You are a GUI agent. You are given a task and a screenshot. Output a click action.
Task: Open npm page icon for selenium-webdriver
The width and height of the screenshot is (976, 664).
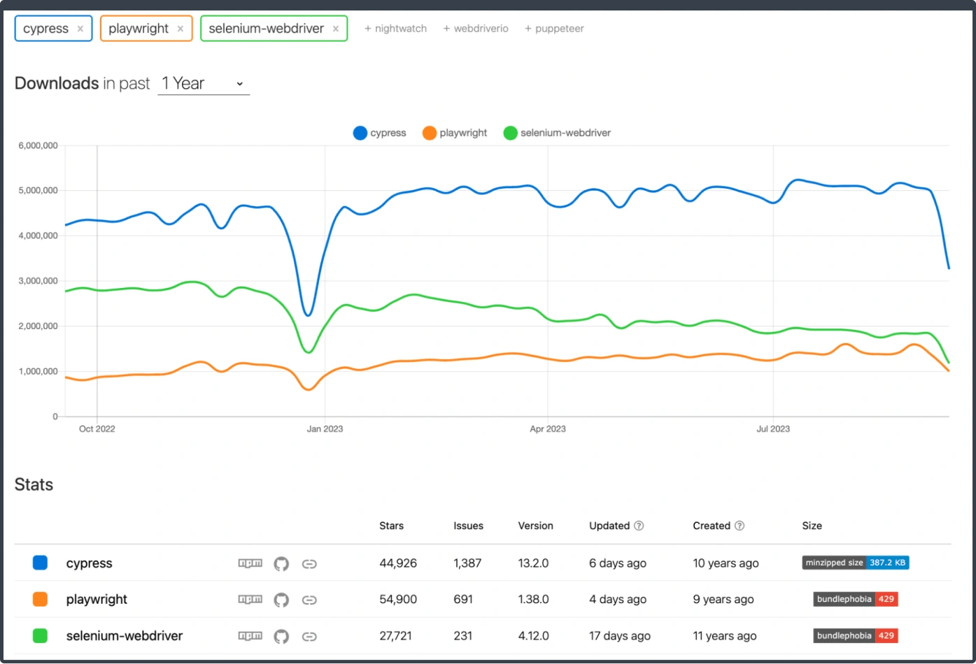(x=250, y=636)
